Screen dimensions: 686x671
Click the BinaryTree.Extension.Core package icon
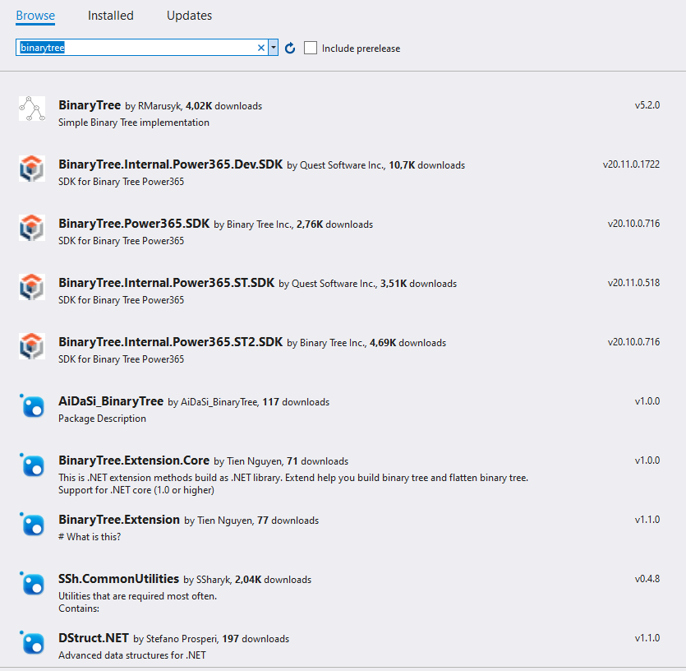coord(32,465)
